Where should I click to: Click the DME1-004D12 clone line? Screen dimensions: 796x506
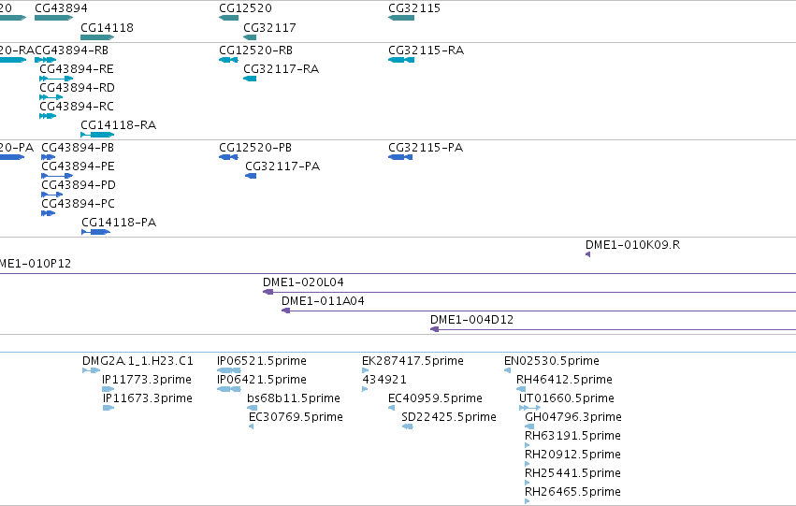tap(614, 329)
